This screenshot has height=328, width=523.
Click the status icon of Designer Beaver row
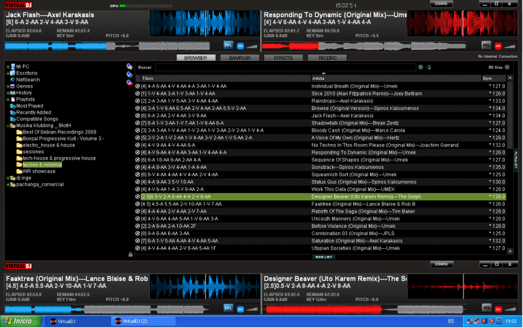point(137,196)
